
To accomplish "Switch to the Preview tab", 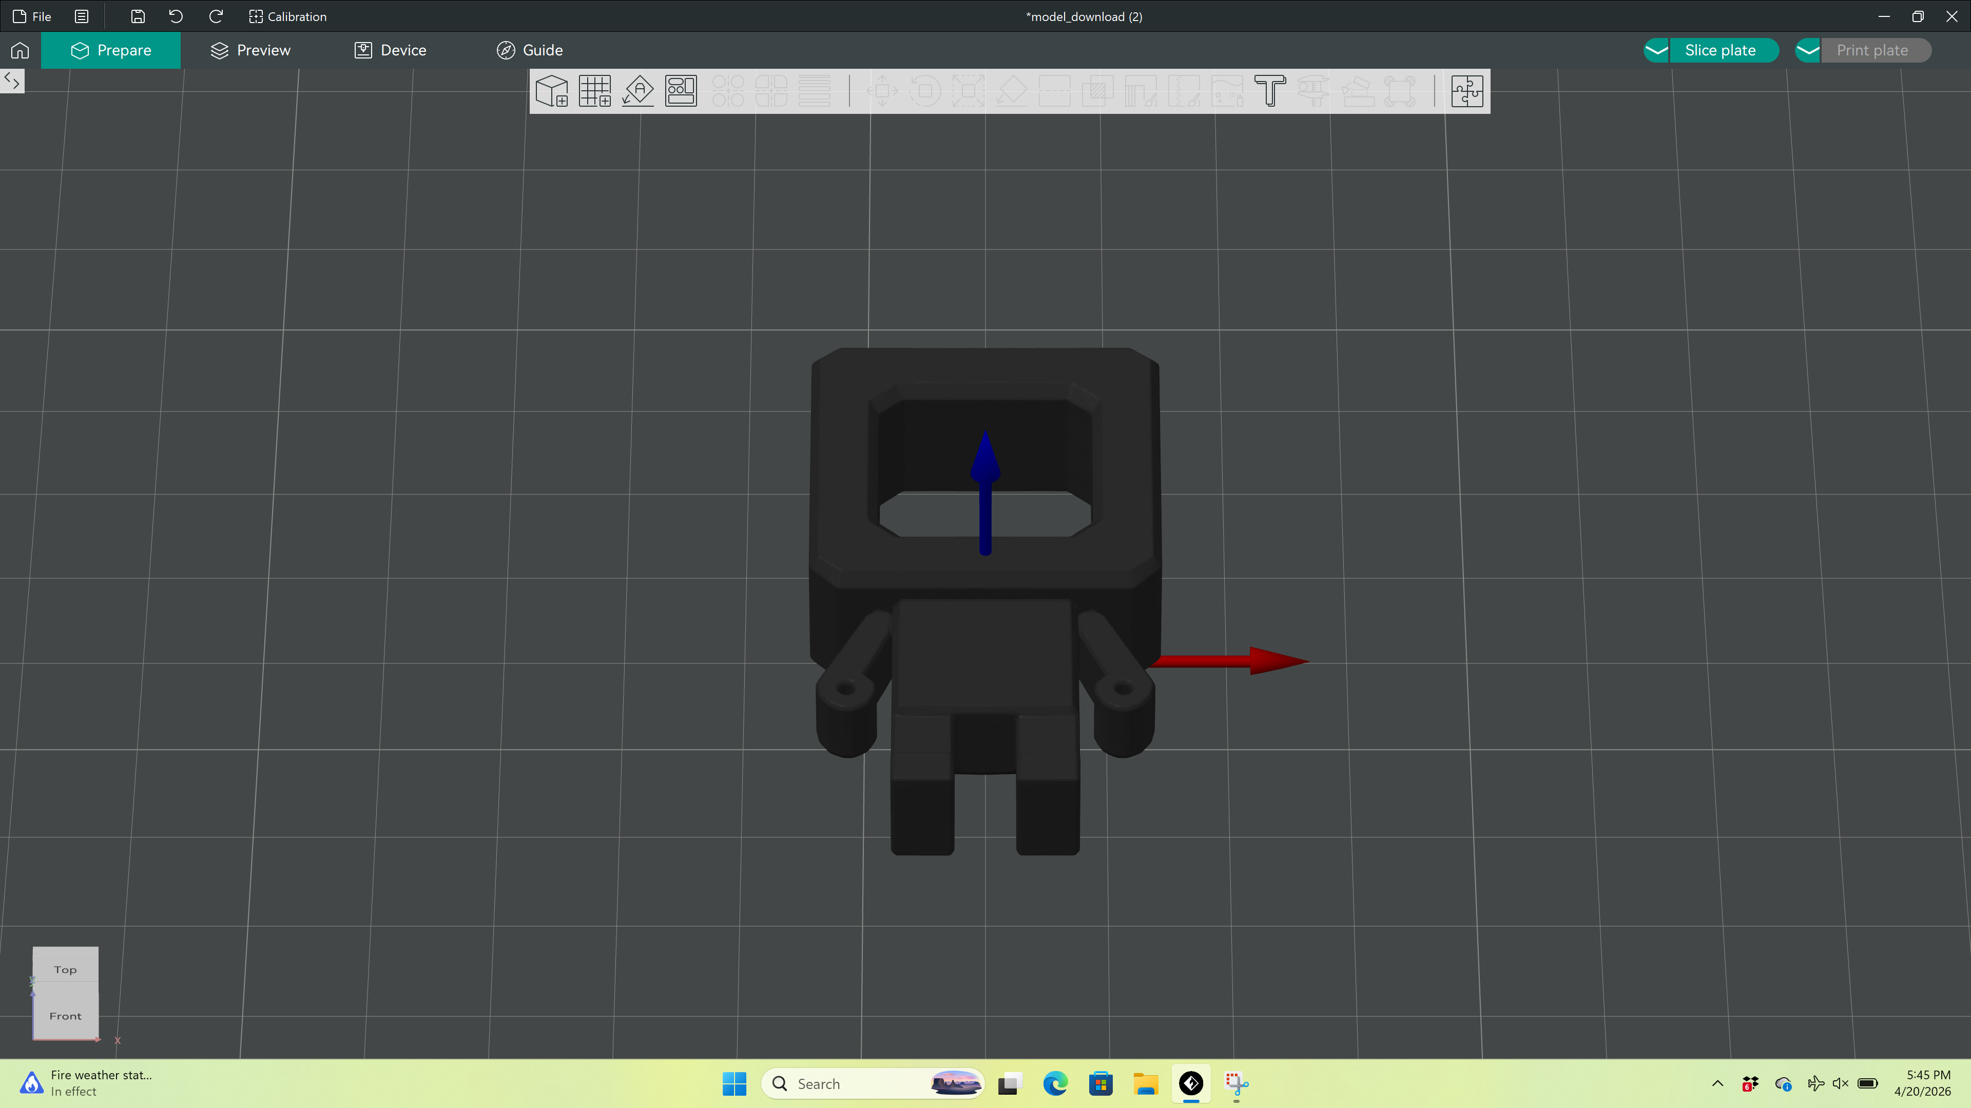I will coord(250,50).
